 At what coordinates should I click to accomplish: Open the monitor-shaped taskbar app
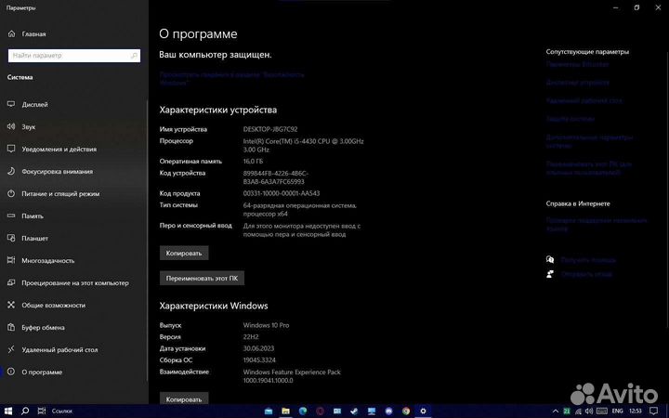[372, 411]
